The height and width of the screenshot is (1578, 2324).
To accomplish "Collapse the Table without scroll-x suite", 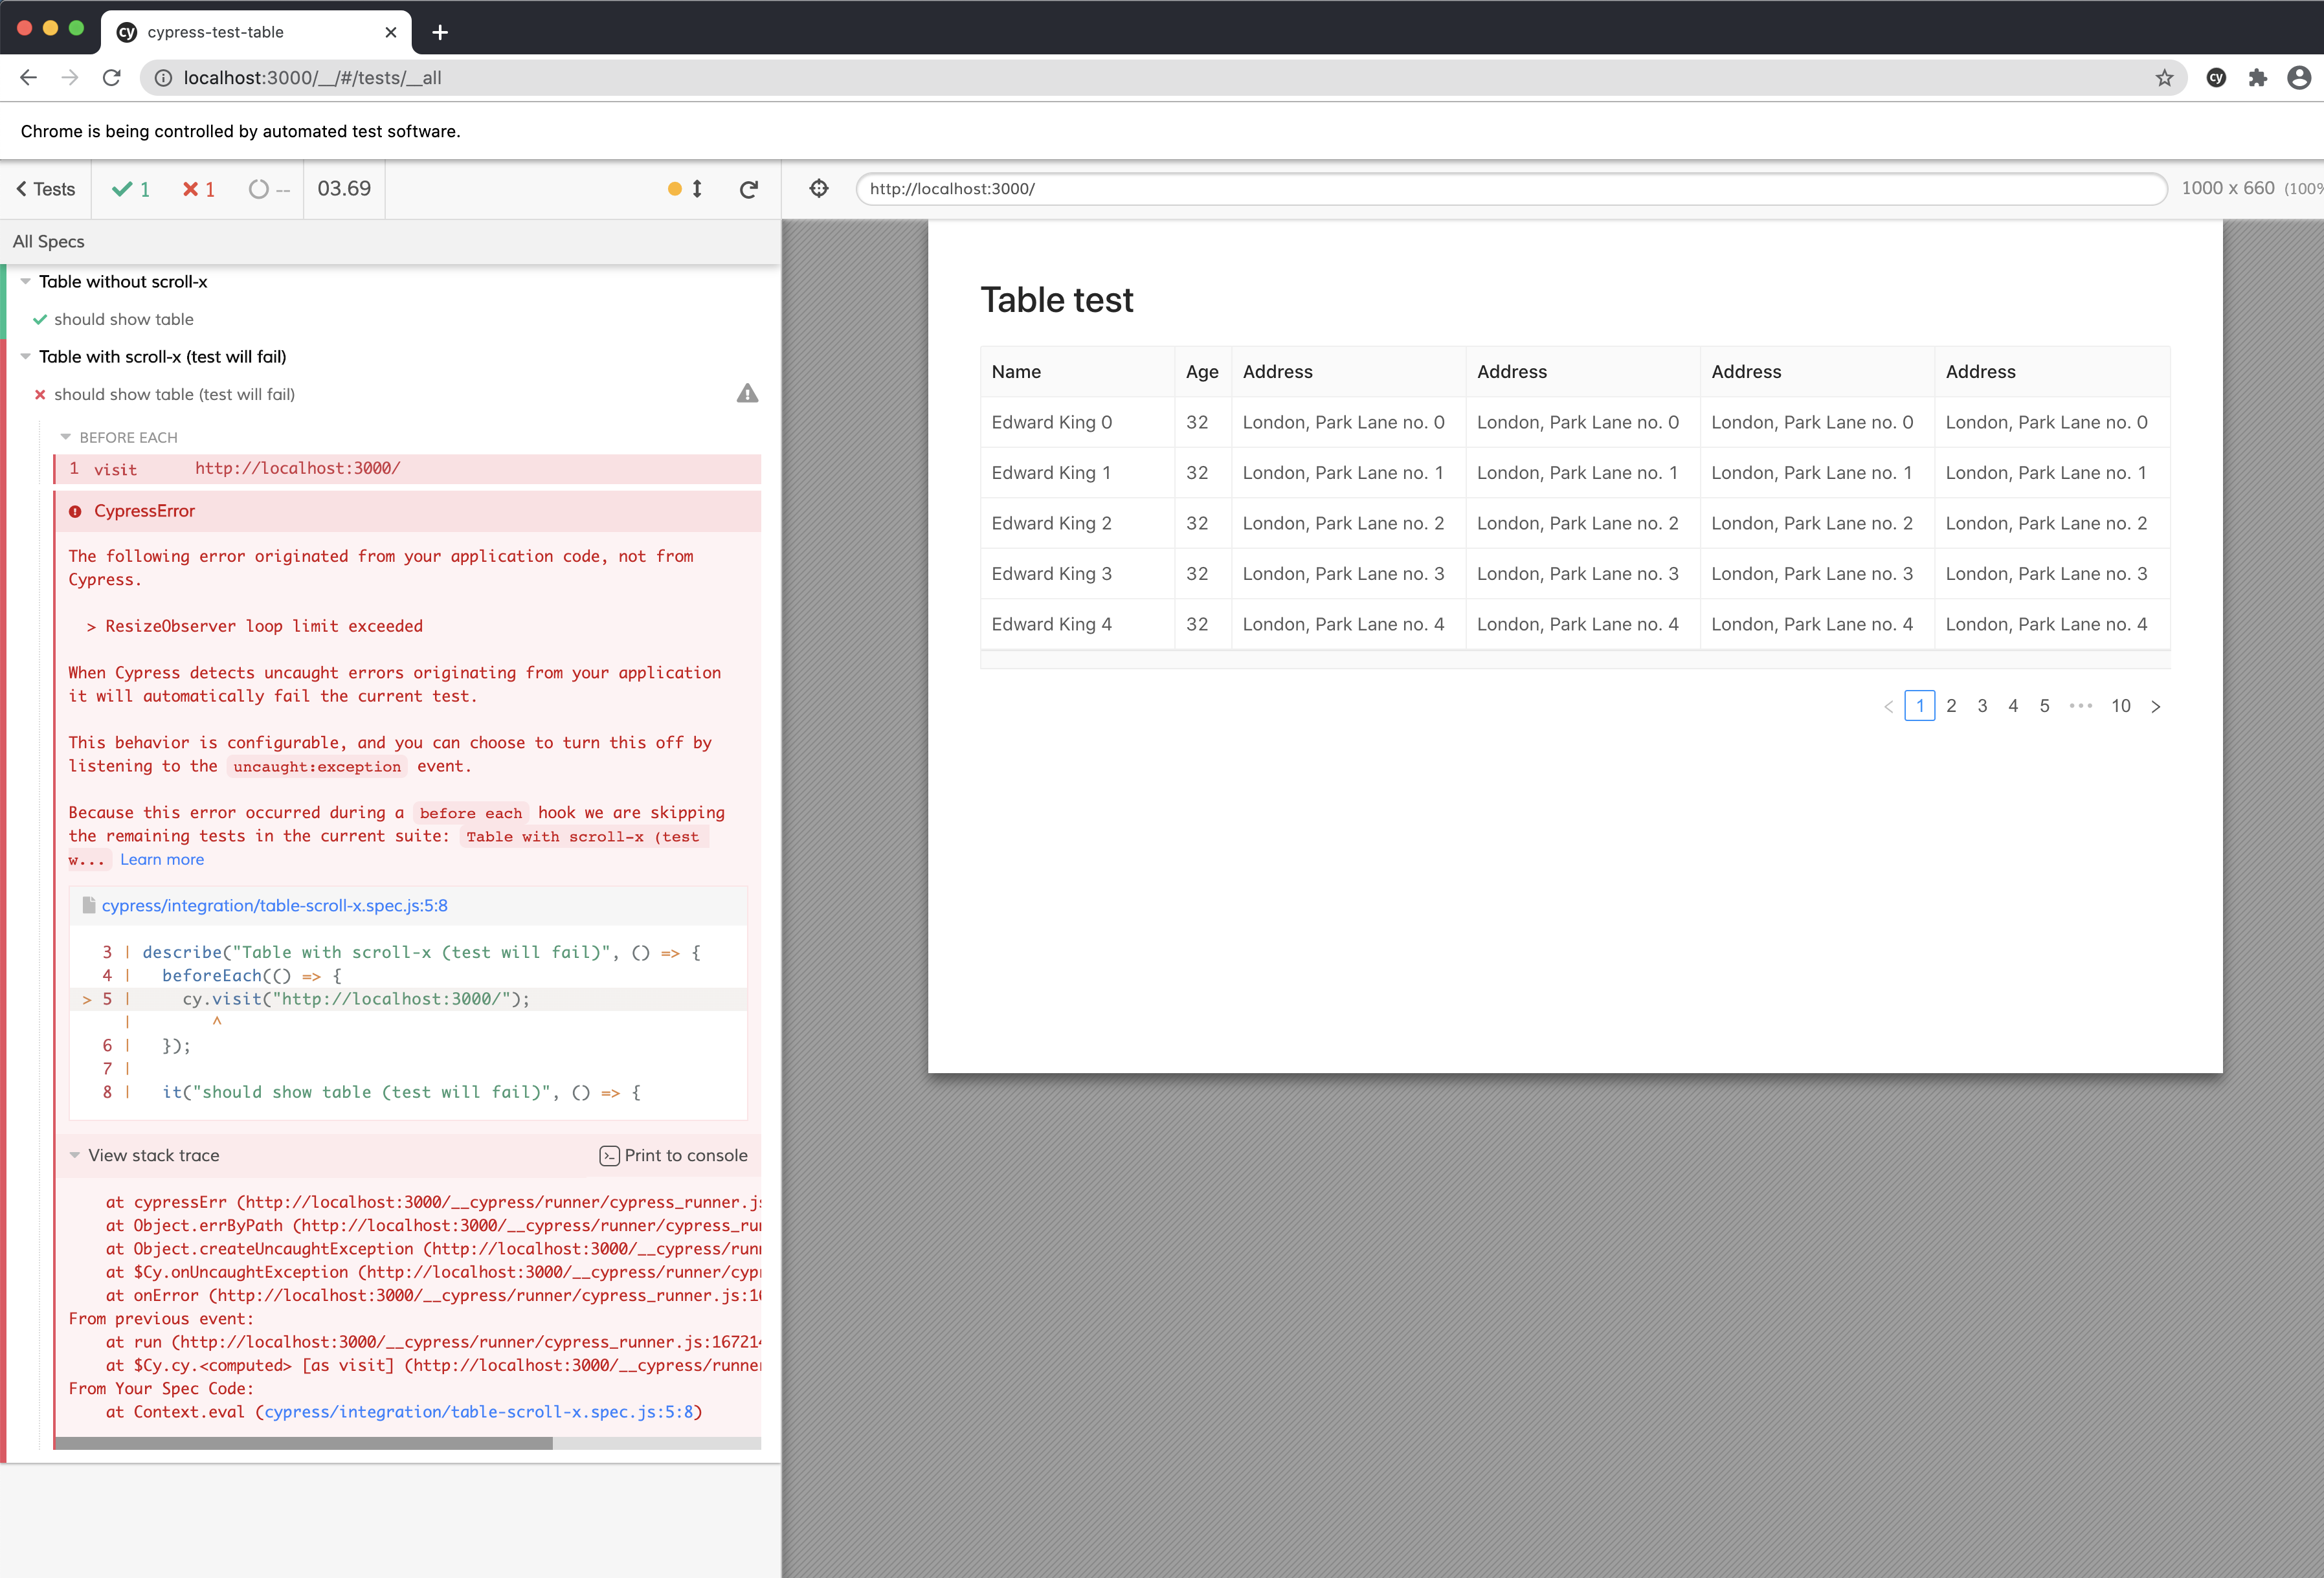I will point(26,281).
